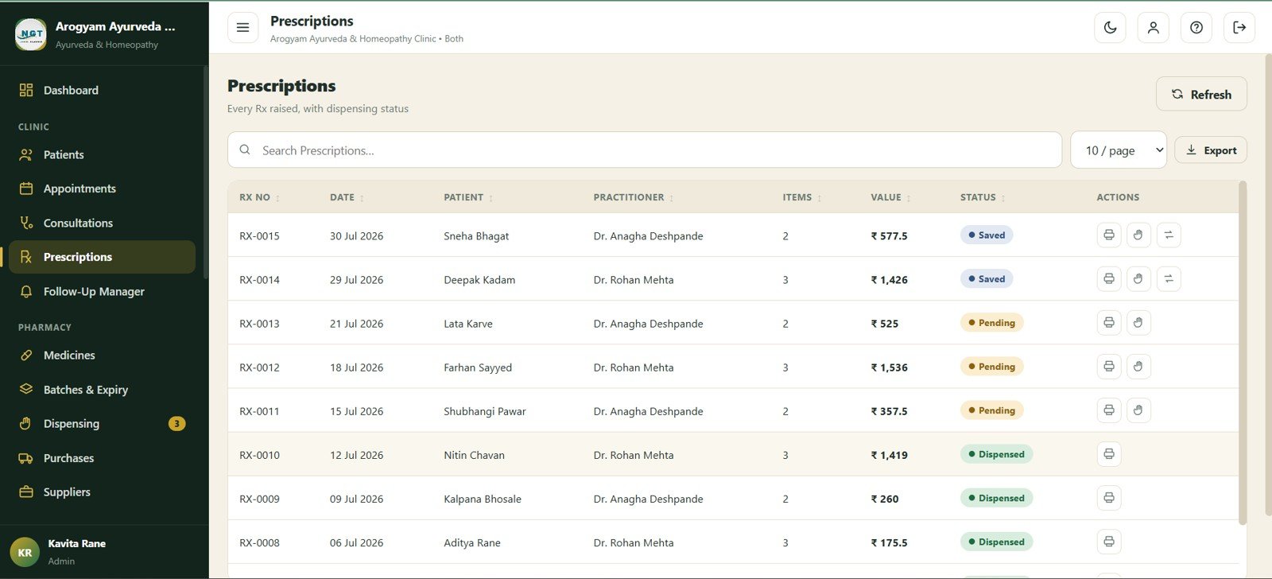Print prescription RX-0012
The image size is (1272, 579).
pos(1108,366)
